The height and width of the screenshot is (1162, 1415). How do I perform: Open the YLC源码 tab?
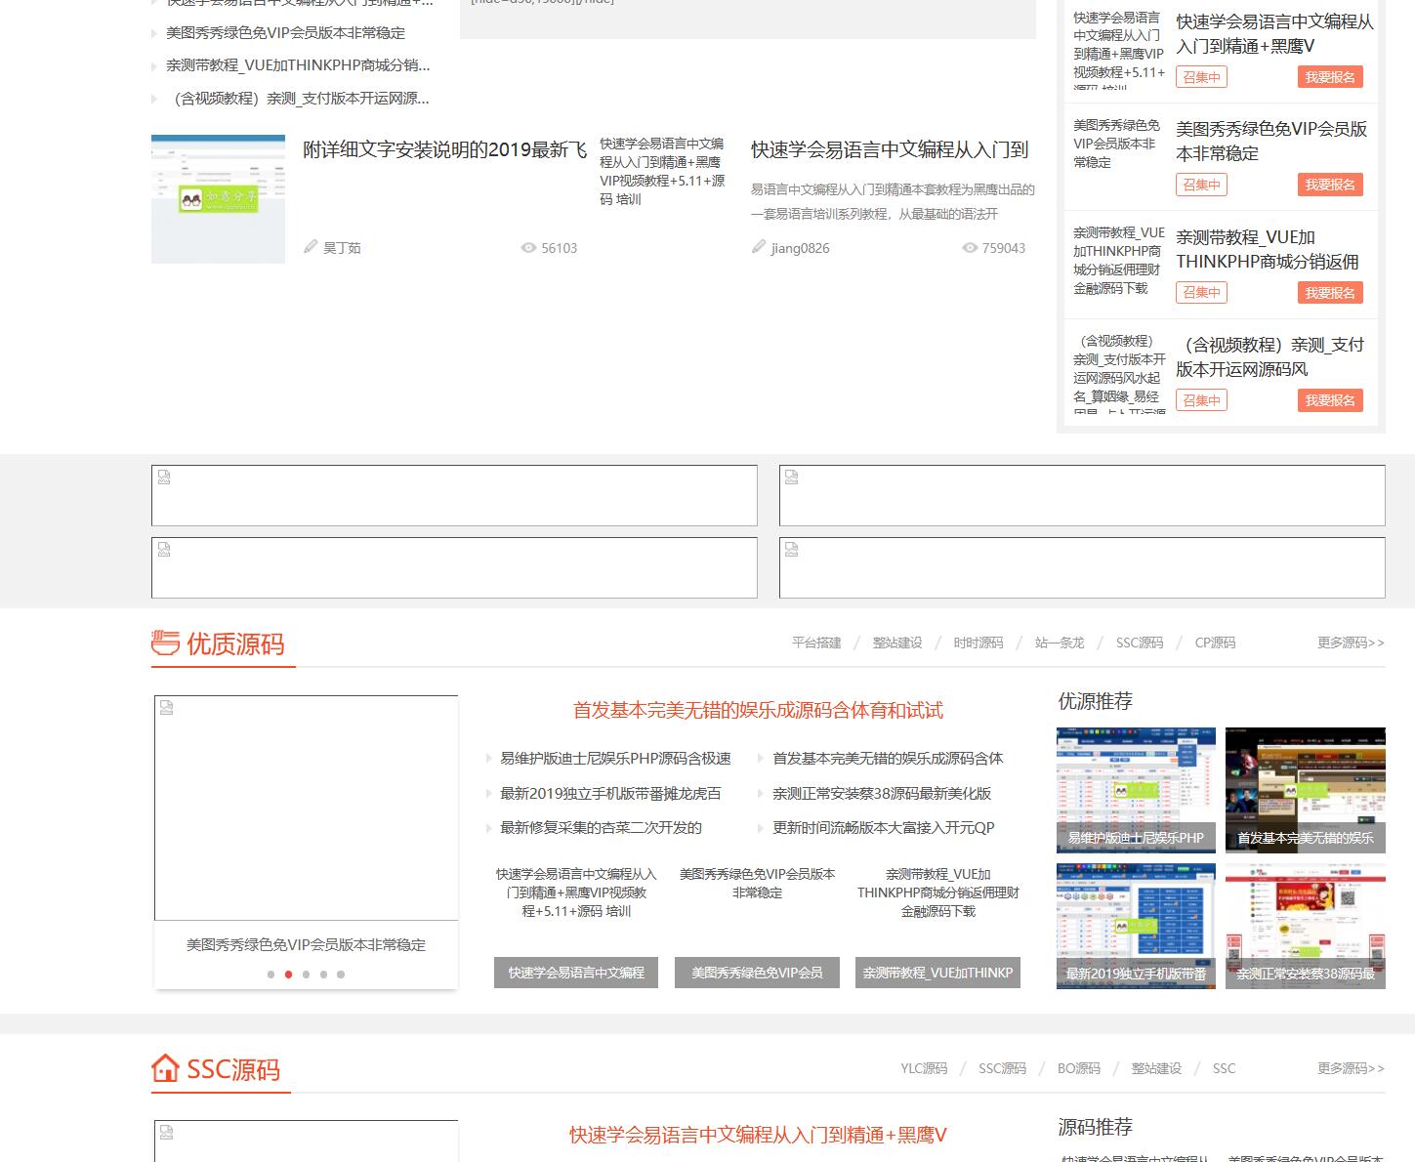924,1068
